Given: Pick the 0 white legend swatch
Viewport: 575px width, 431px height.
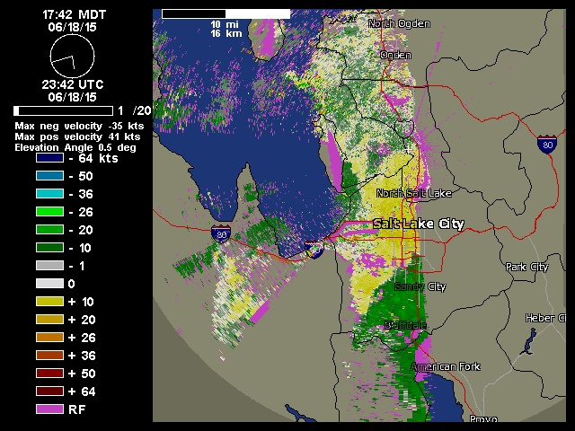Looking at the screenshot, I should click(x=50, y=284).
